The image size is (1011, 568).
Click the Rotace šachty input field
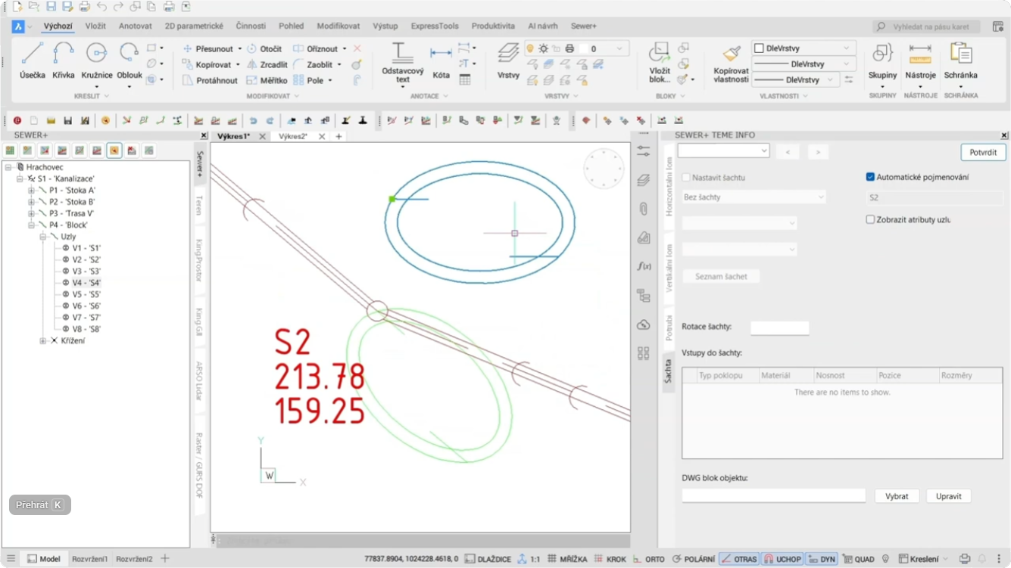click(x=779, y=328)
